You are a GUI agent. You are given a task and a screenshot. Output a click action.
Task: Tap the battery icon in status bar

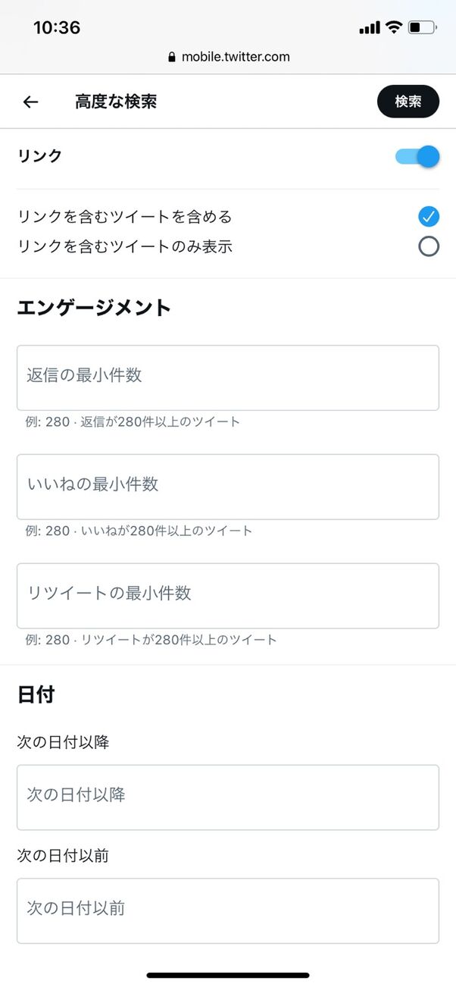tap(422, 28)
